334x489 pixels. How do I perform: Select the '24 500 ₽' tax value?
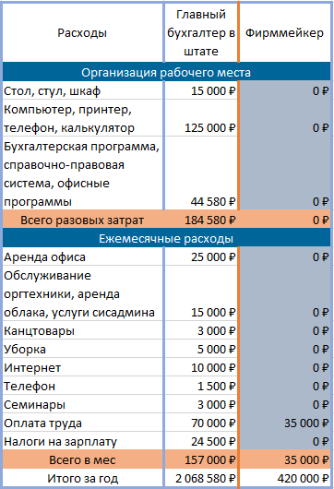tap(201, 441)
